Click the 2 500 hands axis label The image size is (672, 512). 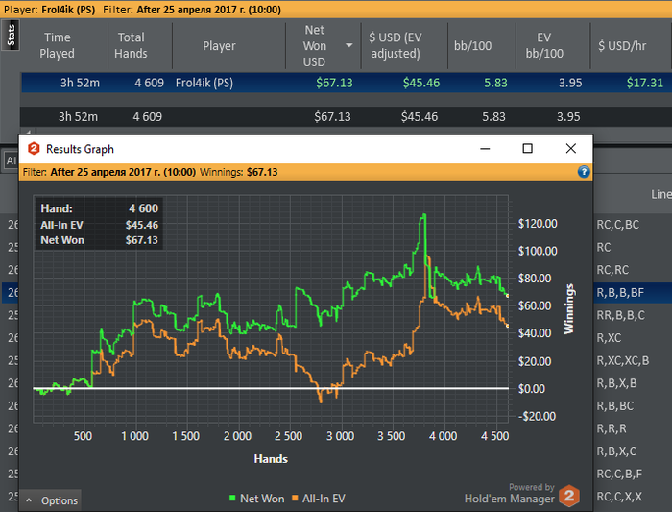(288, 436)
